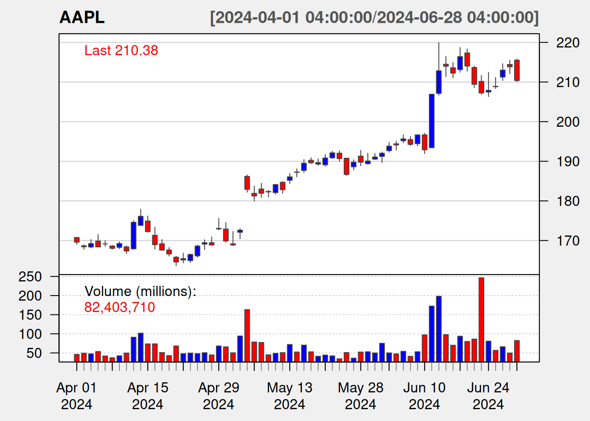
Task: Click the Jun 24 2024 date label
Action: click(488, 396)
